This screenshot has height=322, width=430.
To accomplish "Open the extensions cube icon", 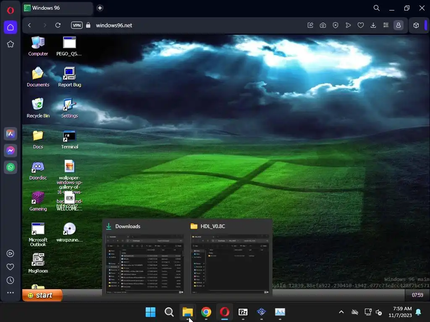I will click(416, 25).
